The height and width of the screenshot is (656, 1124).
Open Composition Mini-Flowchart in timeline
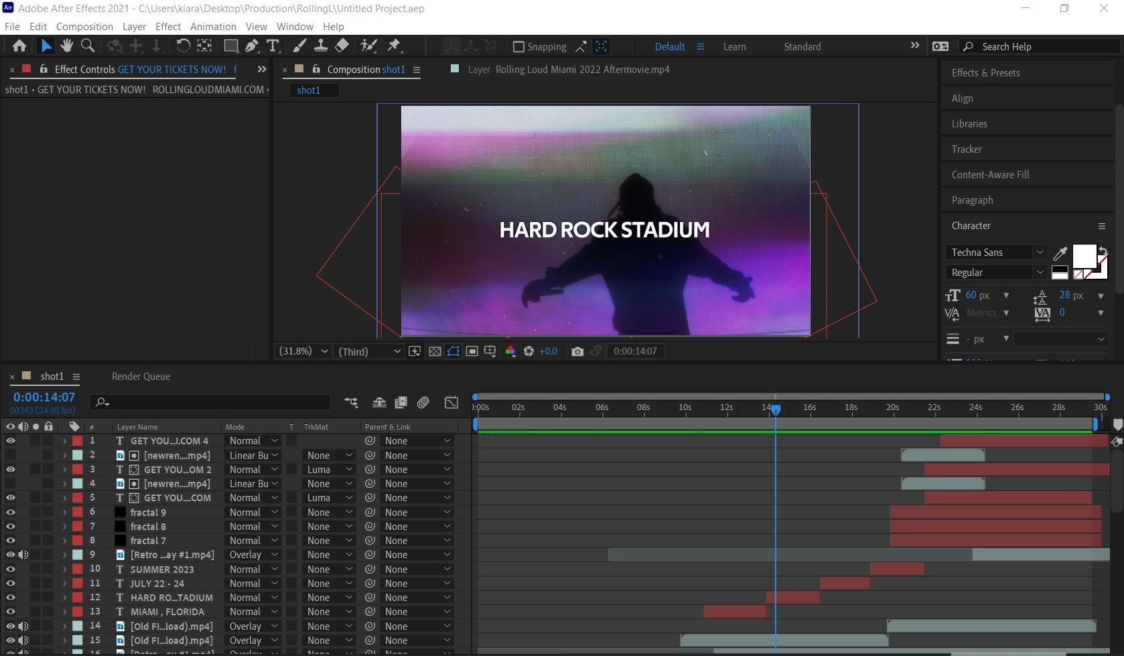click(351, 402)
